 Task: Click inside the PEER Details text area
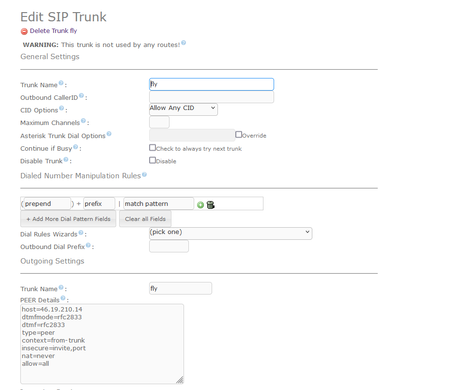tap(102, 344)
